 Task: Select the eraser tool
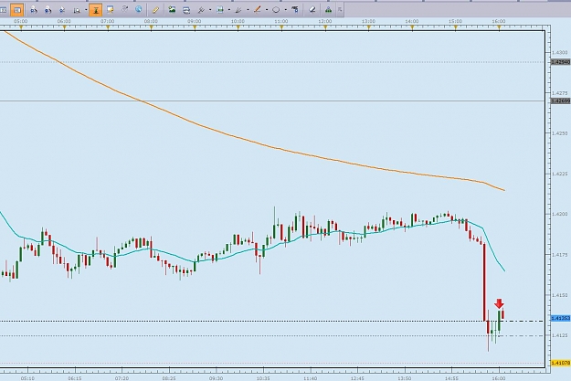pos(312,10)
